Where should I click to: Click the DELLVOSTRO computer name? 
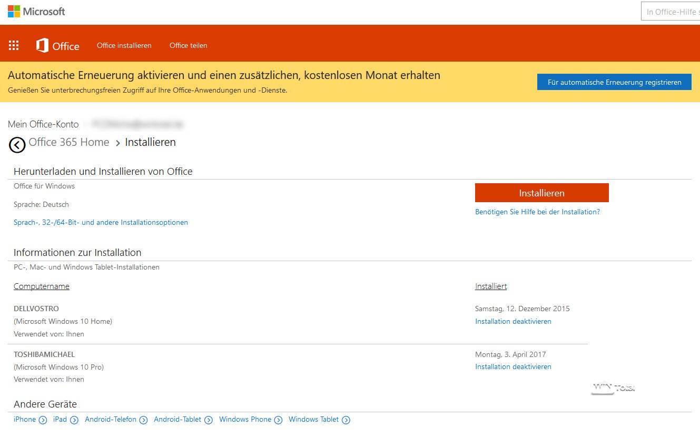(x=36, y=309)
